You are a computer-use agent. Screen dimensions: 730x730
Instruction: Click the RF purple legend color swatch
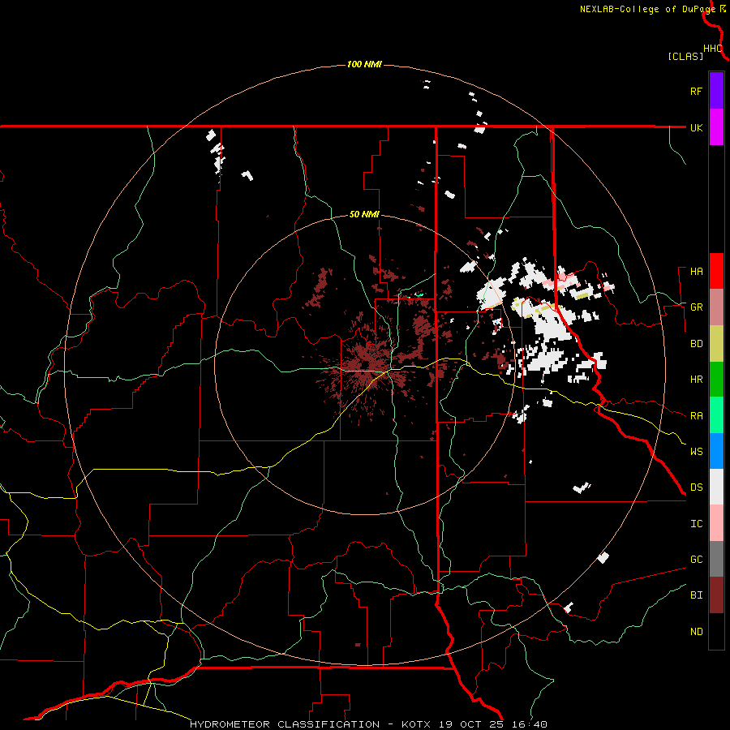(716, 91)
